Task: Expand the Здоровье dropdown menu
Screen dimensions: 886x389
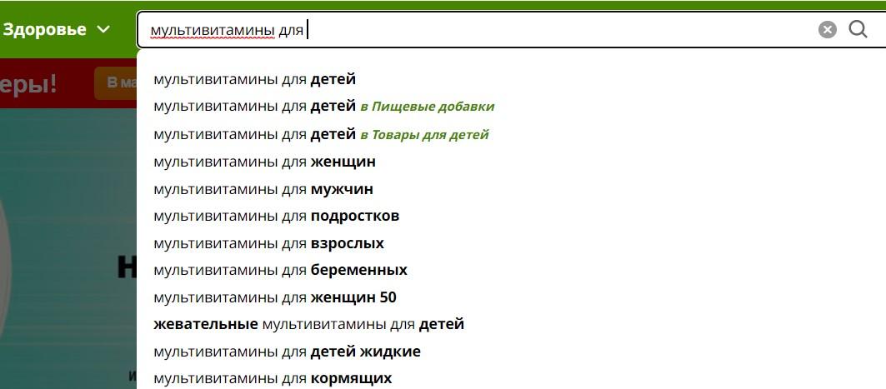Action: (57, 29)
